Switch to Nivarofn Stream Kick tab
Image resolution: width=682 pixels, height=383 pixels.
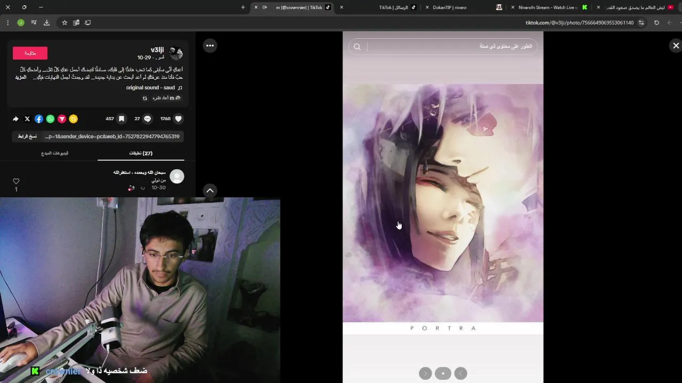click(549, 7)
